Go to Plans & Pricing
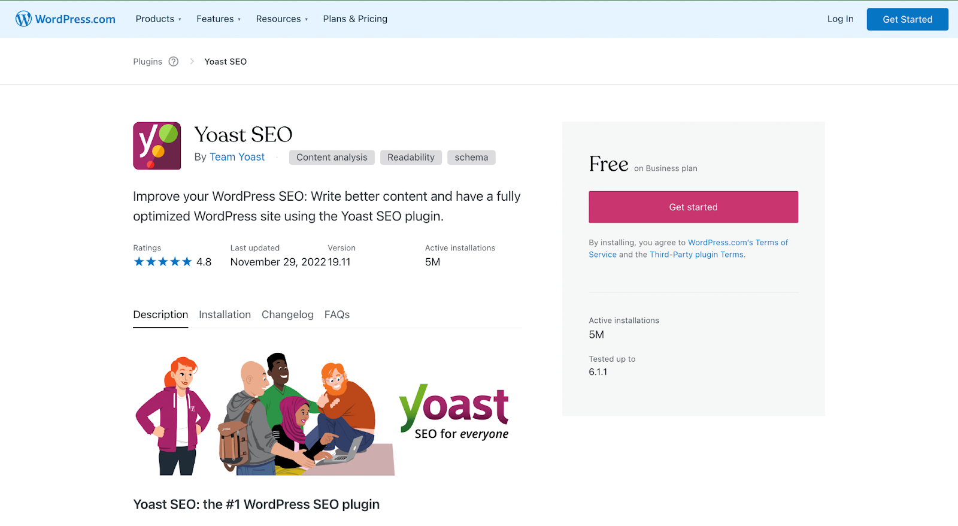This screenshot has height=526, width=958. [x=355, y=19]
